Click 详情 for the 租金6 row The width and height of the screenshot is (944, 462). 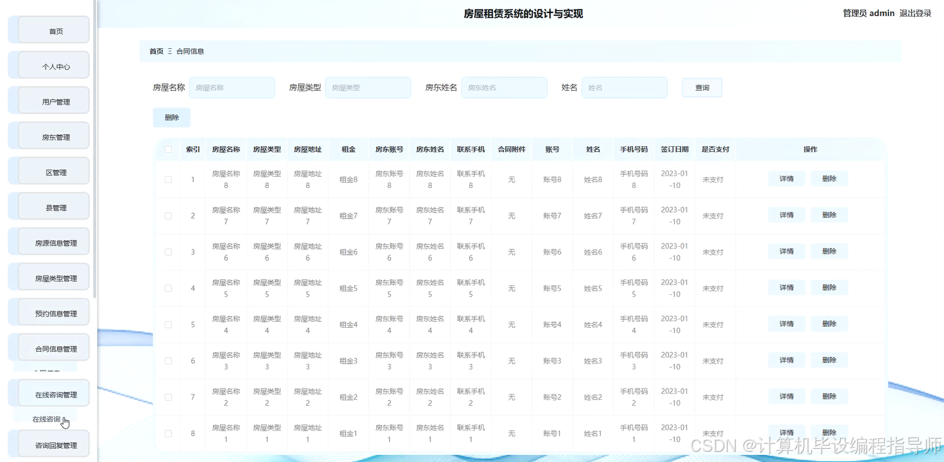[786, 251]
